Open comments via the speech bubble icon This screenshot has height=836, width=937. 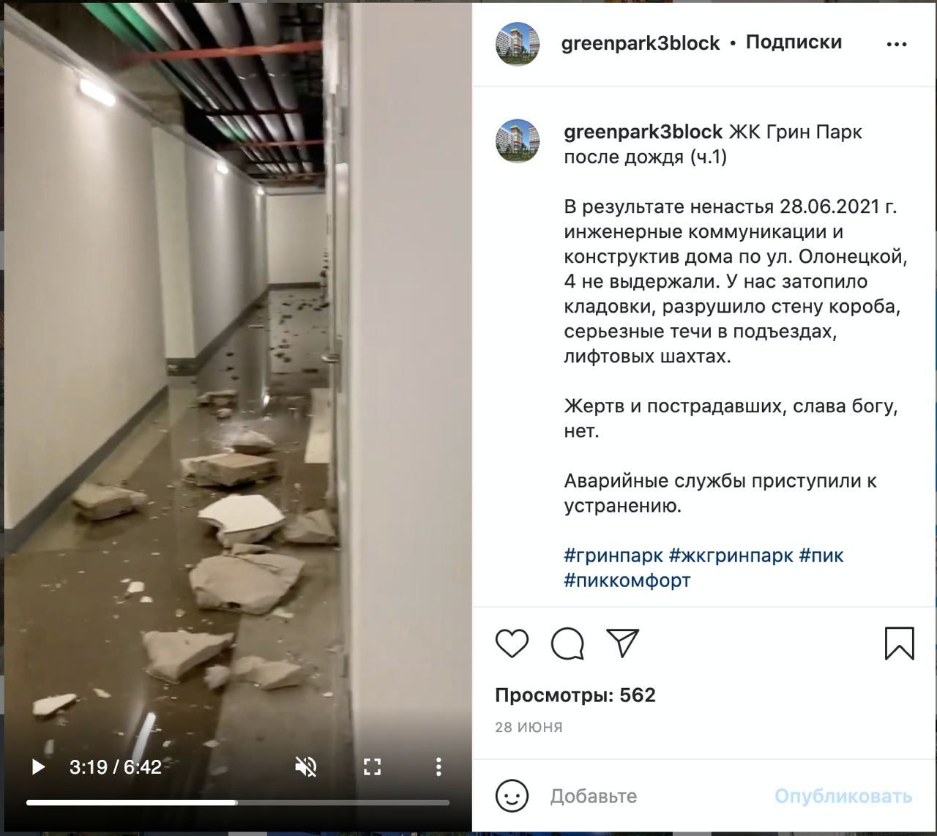coord(567,643)
